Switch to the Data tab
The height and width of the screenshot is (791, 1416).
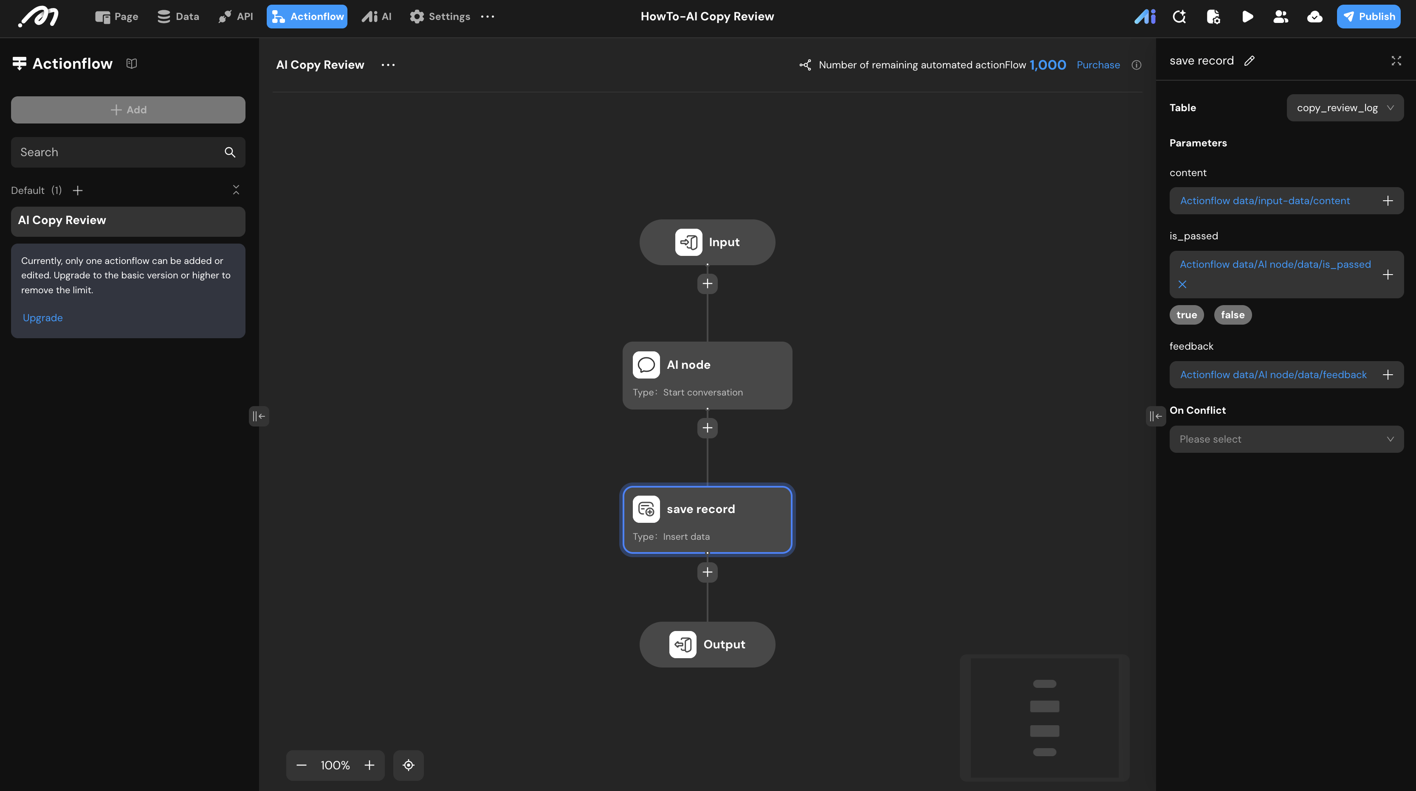pyautogui.click(x=178, y=17)
